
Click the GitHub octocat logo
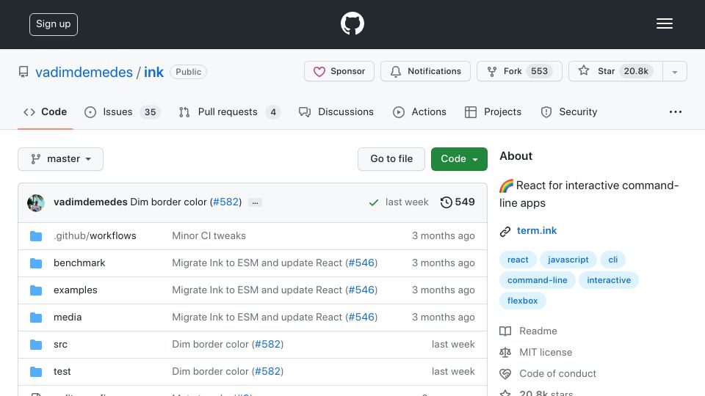(352, 23)
